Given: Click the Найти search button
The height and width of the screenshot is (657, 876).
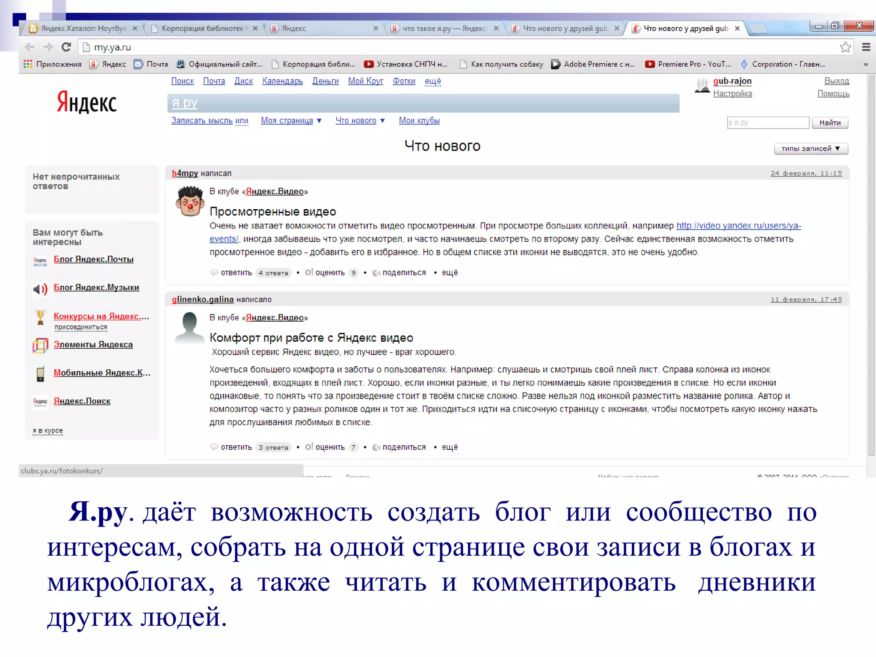Looking at the screenshot, I should pyautogui.click(x=830, y=123).
